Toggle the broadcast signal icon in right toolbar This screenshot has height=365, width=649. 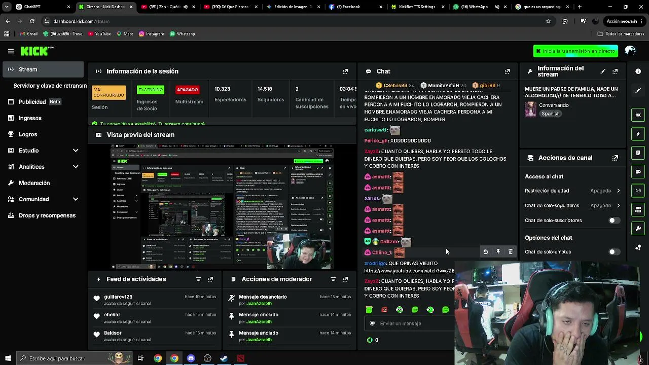coord(638,191)
